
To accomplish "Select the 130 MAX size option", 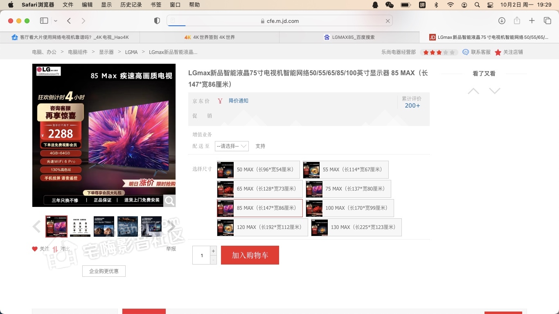I will (x=356, y=227).
